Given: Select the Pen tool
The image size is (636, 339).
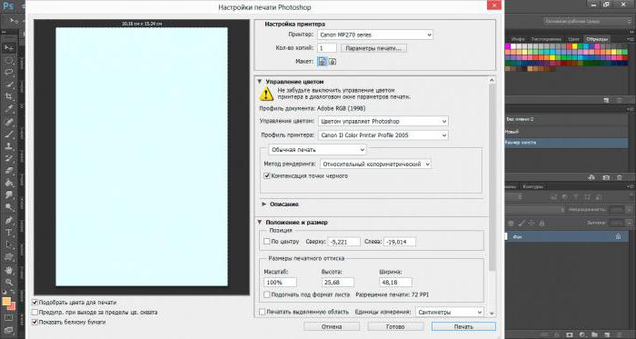Looking at the screenshot, I should point(9,220).
